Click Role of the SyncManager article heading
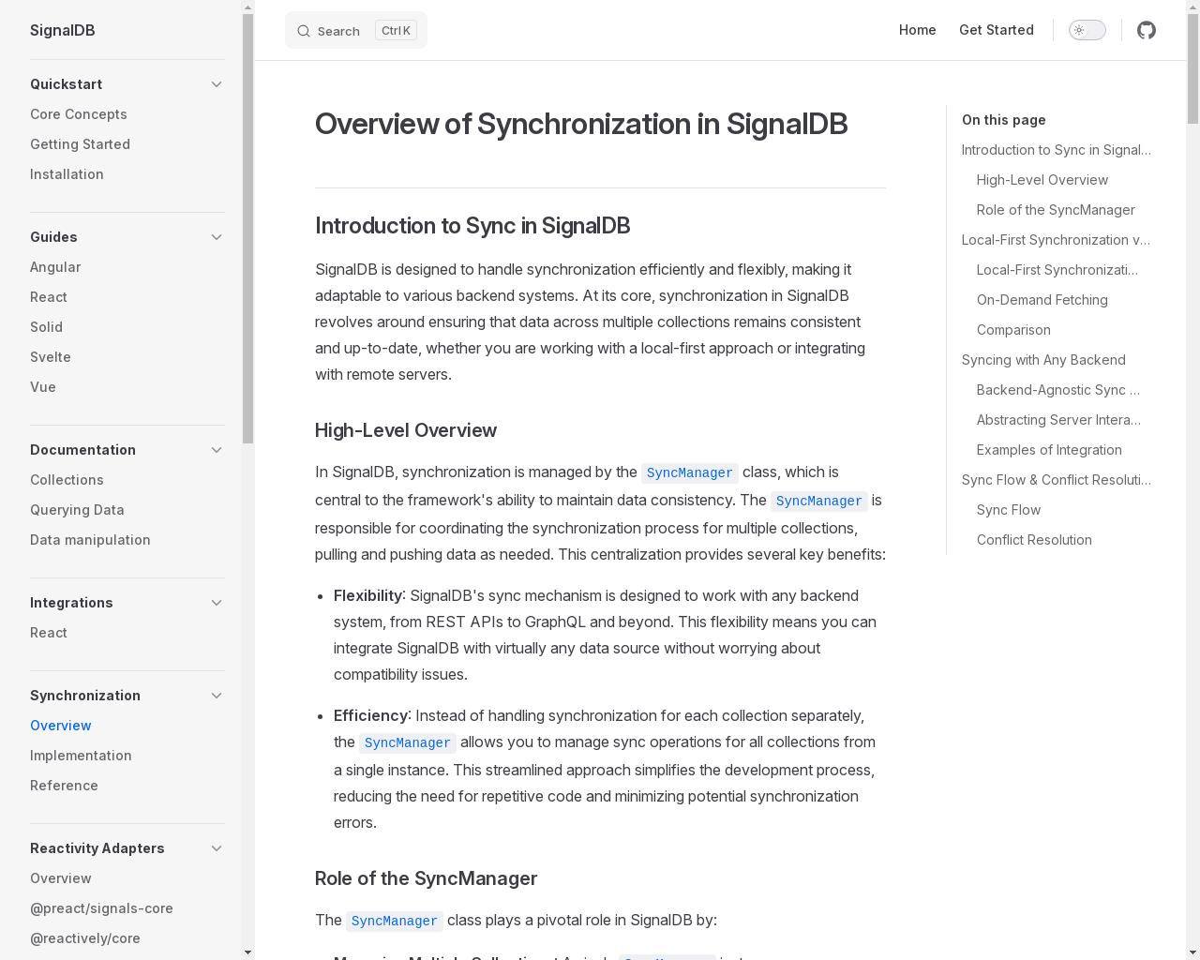1200x960 pixels. [x=426, y=878]
